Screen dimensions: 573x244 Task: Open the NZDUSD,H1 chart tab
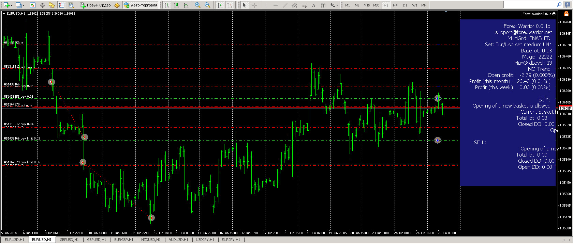(x=151, y=240)
